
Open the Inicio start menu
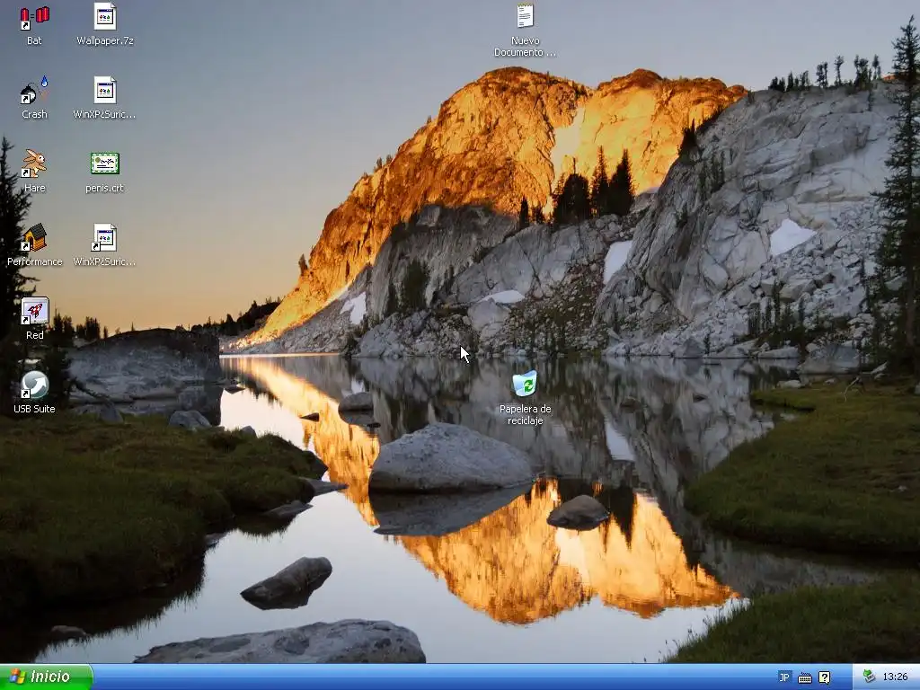(x=46, y=677)
